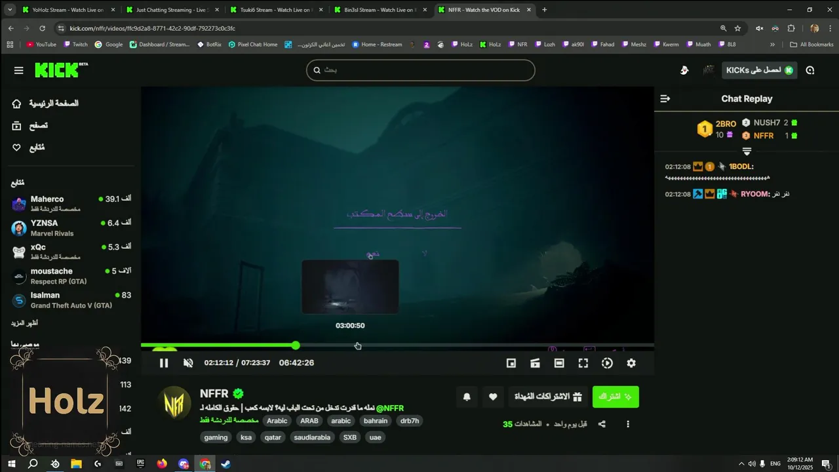Open Isalman Grand Theft Auto channel

tap(71, 300)
